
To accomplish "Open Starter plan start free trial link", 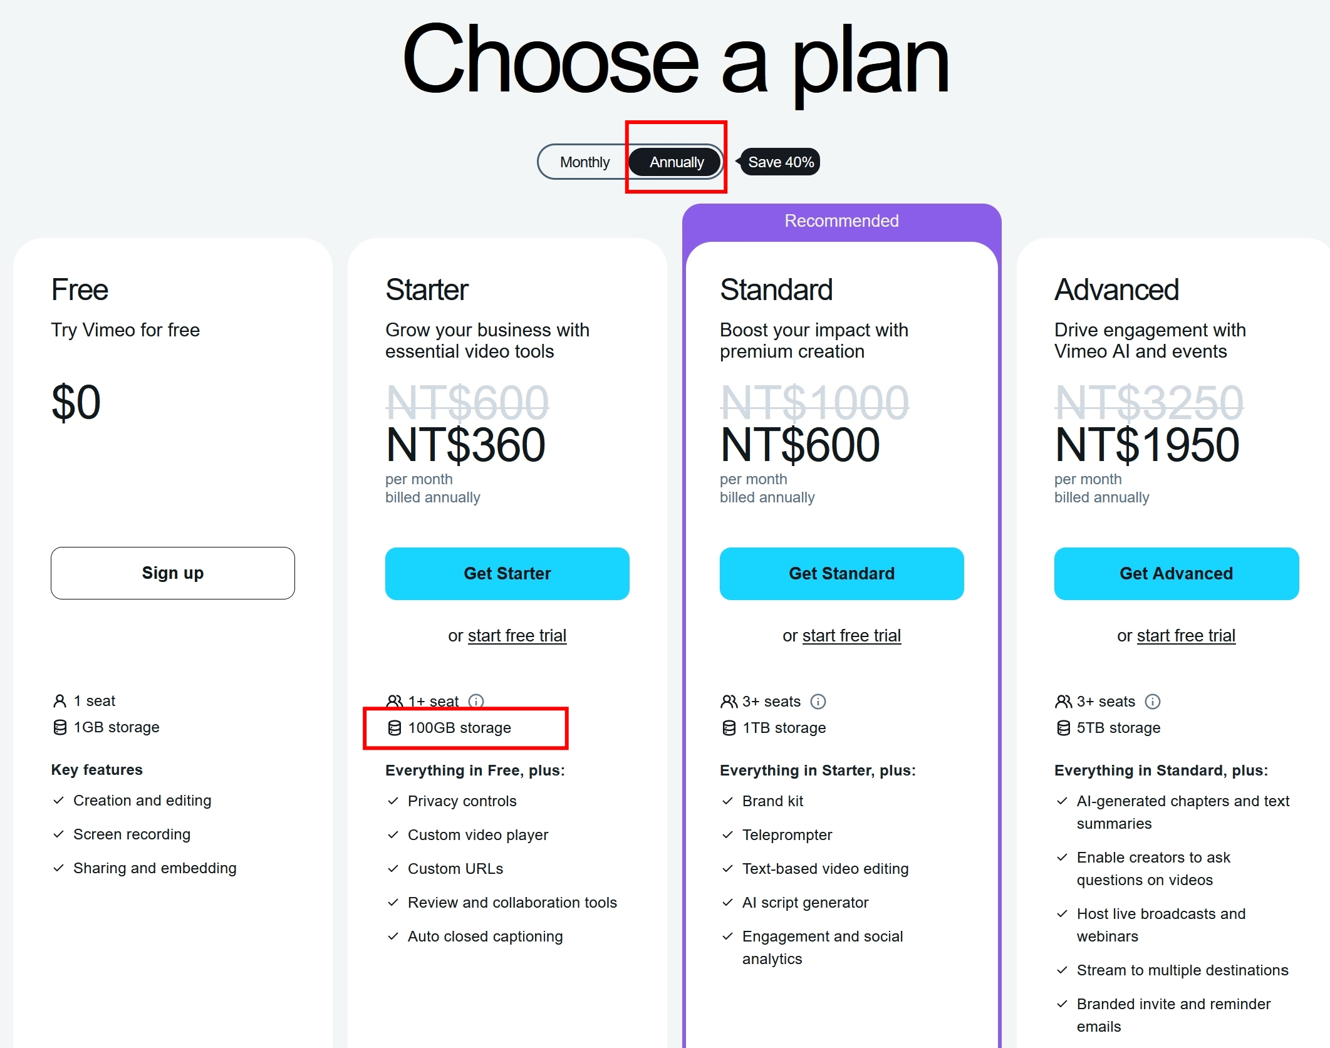I will (517, 636).
